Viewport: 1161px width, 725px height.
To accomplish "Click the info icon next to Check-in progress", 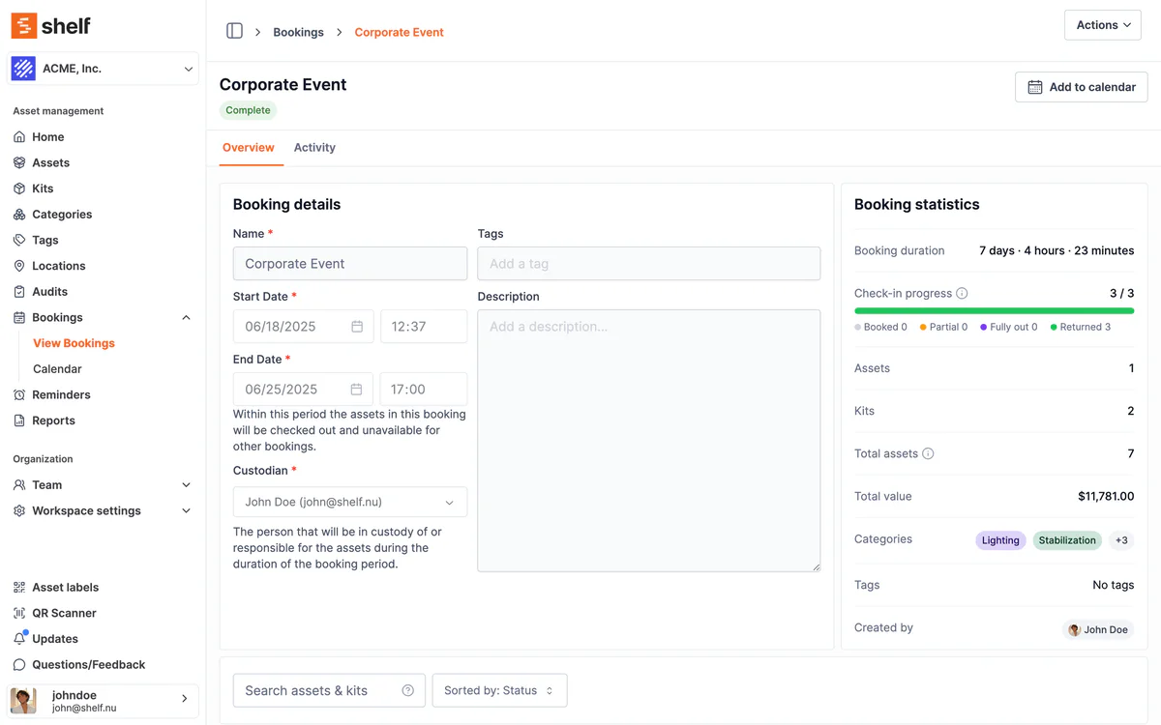I will (962, 293).
